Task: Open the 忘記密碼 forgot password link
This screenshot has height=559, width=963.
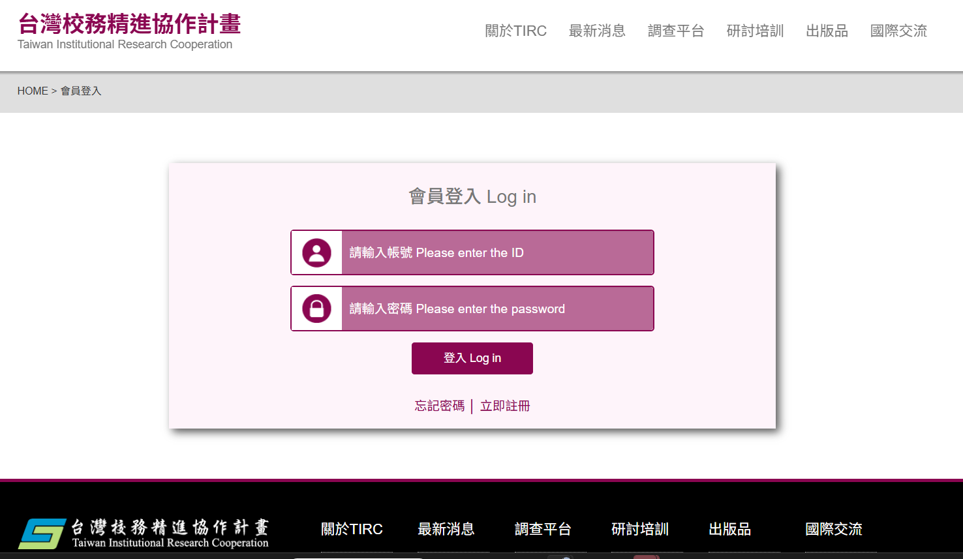Action: pos(440,406)
